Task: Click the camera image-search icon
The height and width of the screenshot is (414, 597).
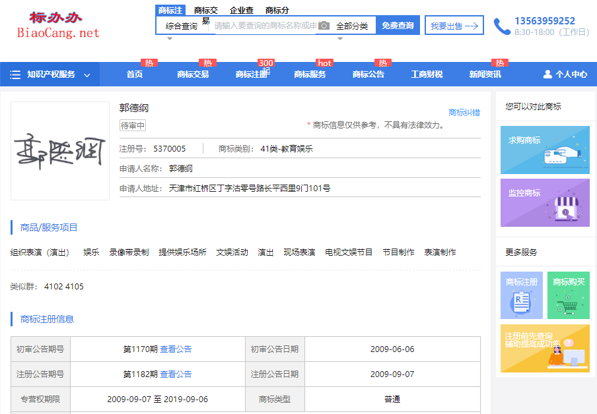Action: [x=324, y=26]
